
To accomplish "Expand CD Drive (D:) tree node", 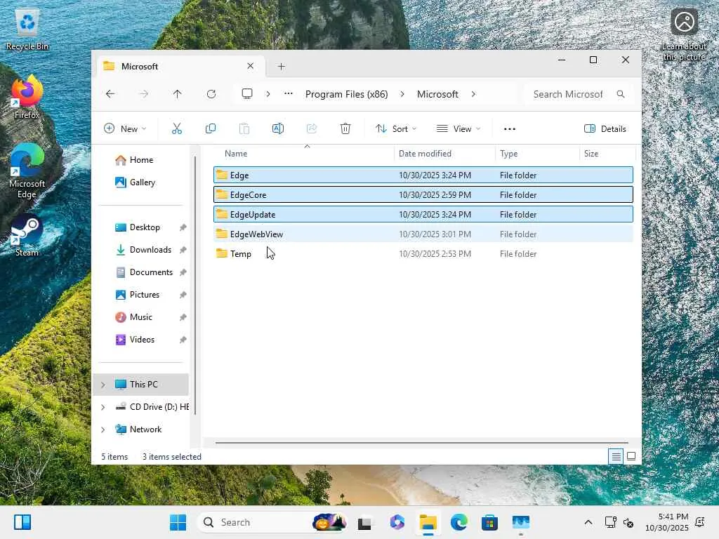I will [103, 407].
